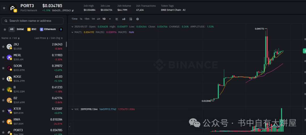Click MA(7) value 0.034192

89,32
